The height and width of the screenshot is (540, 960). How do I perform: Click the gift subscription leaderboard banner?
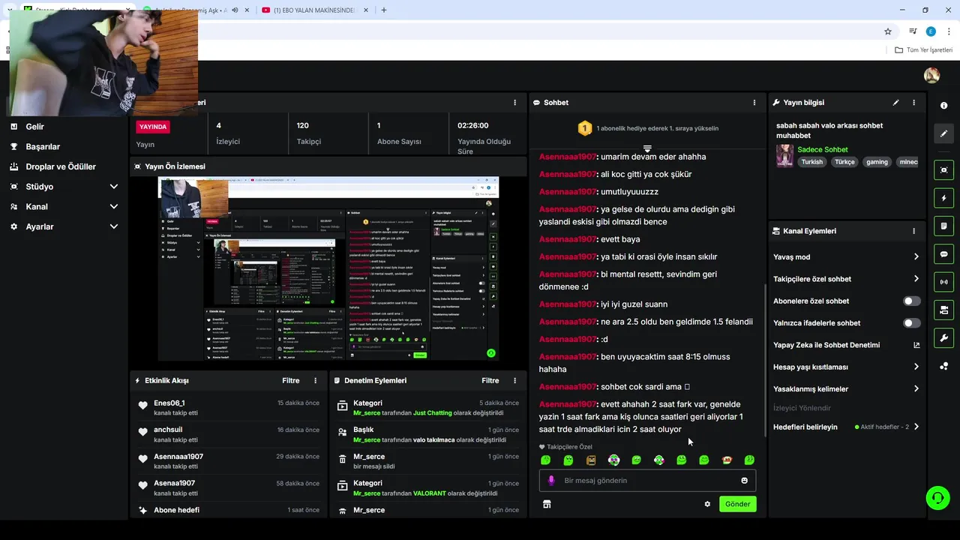648,128
